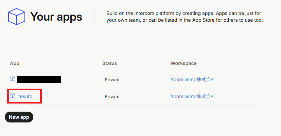Click the vertical divider beside the heading
Image resolution: width=281 pixels, height=136 pixels.
[x=94, y=17]
